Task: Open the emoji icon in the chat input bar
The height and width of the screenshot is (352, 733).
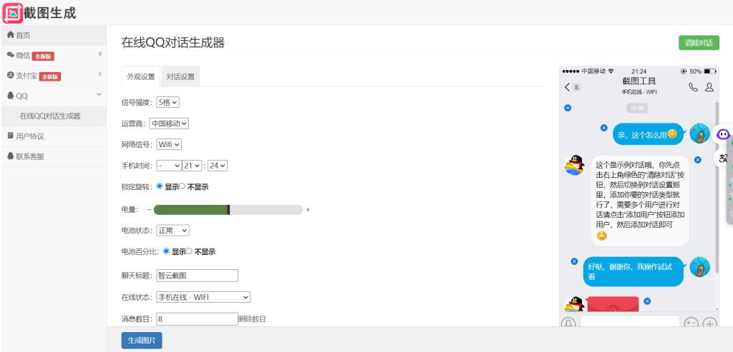Action: [x=691, y=323]
